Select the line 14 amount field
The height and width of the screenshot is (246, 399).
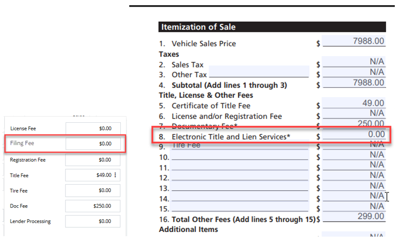354,196
